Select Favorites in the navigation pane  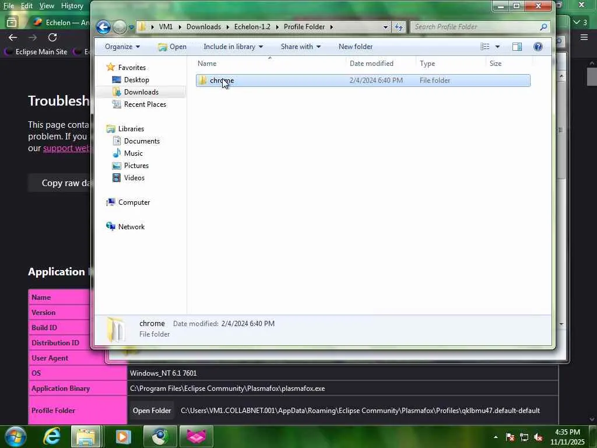131,68
